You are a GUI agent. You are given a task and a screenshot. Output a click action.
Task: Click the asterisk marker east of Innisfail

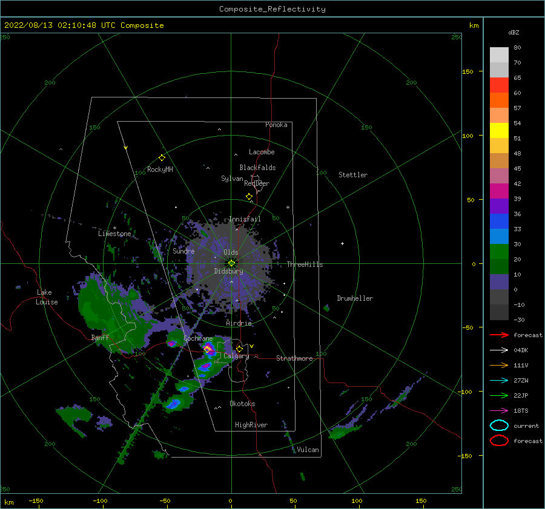coord(288,208)
